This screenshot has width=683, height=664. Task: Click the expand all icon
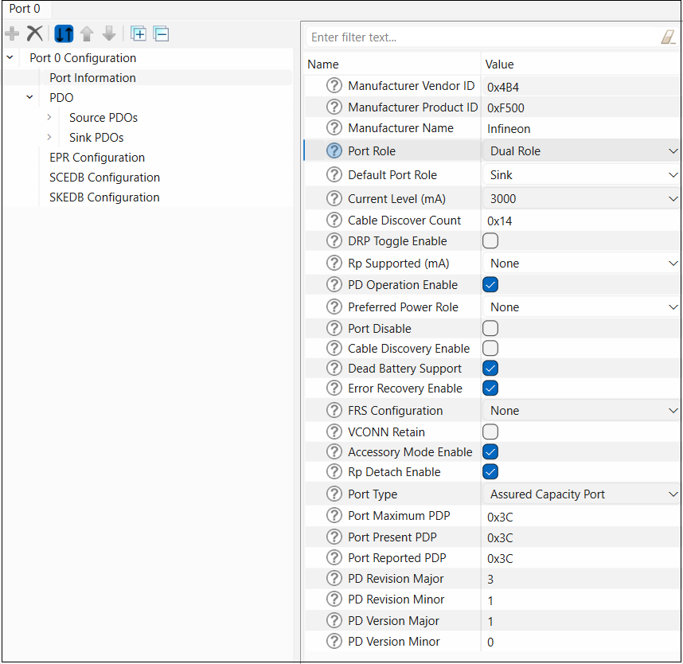(139, 33)
